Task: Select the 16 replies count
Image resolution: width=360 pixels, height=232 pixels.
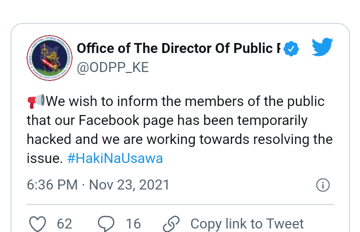Action: (133, 223)
